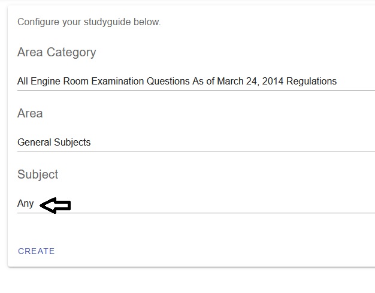This screenshot has width=375, height=293.
Task: Open the Area Category dropdown
Action: point(196,81)
